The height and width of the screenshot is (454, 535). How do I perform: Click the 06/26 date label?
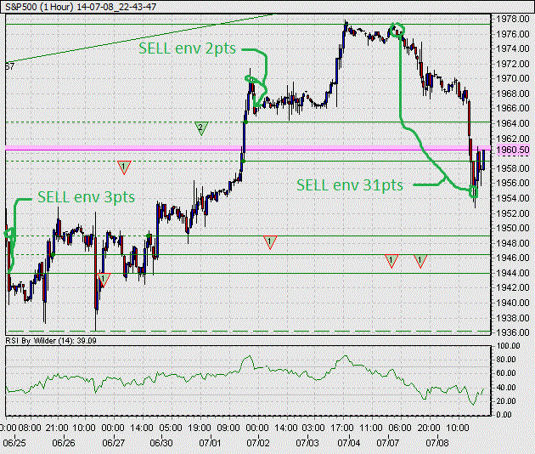64,443
